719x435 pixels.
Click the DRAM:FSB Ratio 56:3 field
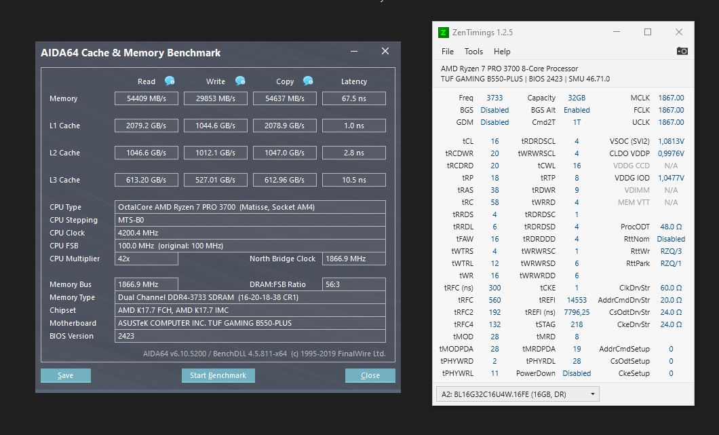pyautogui.click(x=354, y=284)
